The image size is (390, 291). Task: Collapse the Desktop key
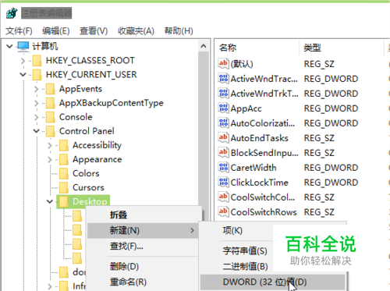pos(50,201)
